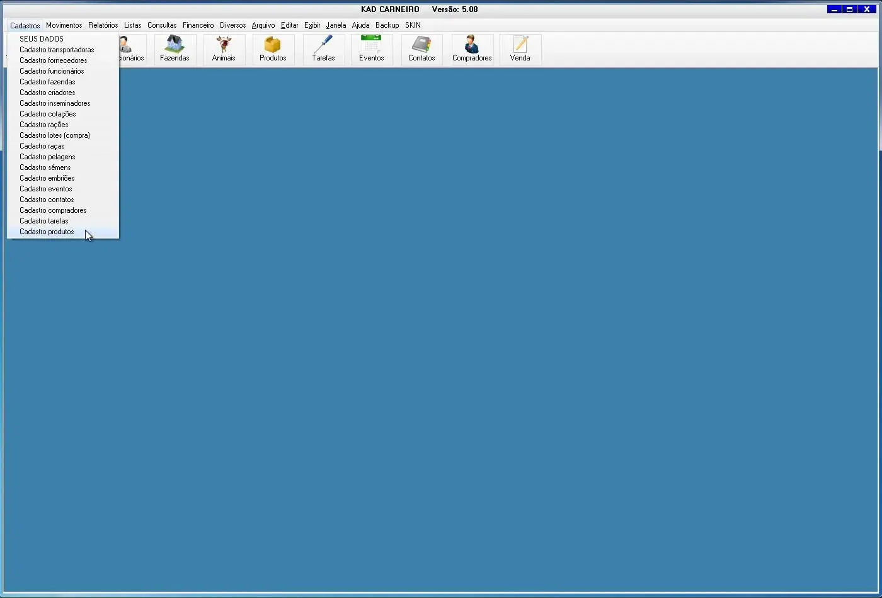Expand the Relatórios menu
Screen dimensions: 882x598
103,25
